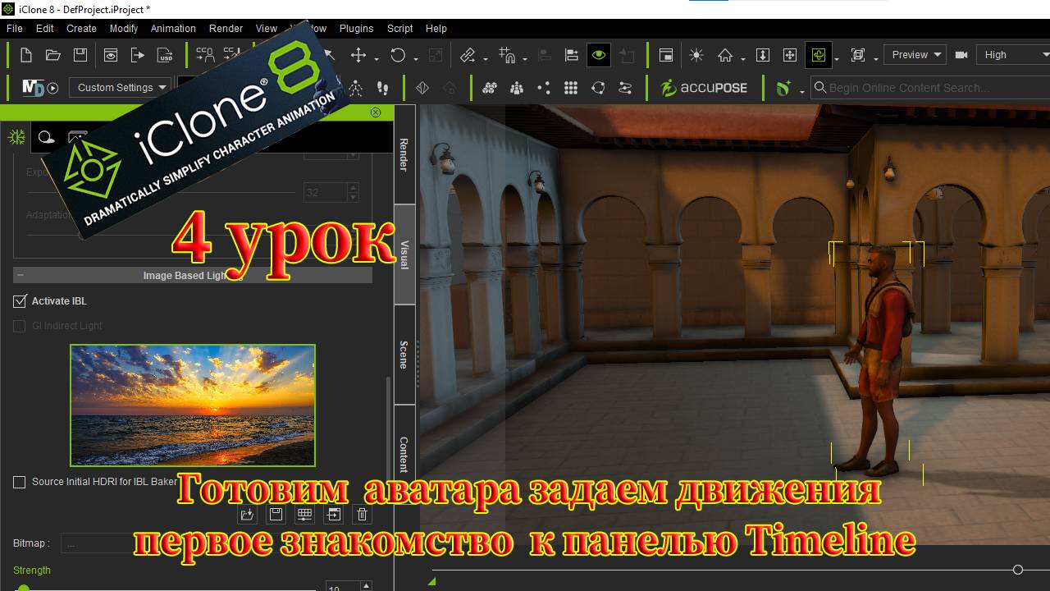This screenshot has height=591, width=1050.
Task: Click the sunset beach IBL thumbnail
Action: [193, 405]
